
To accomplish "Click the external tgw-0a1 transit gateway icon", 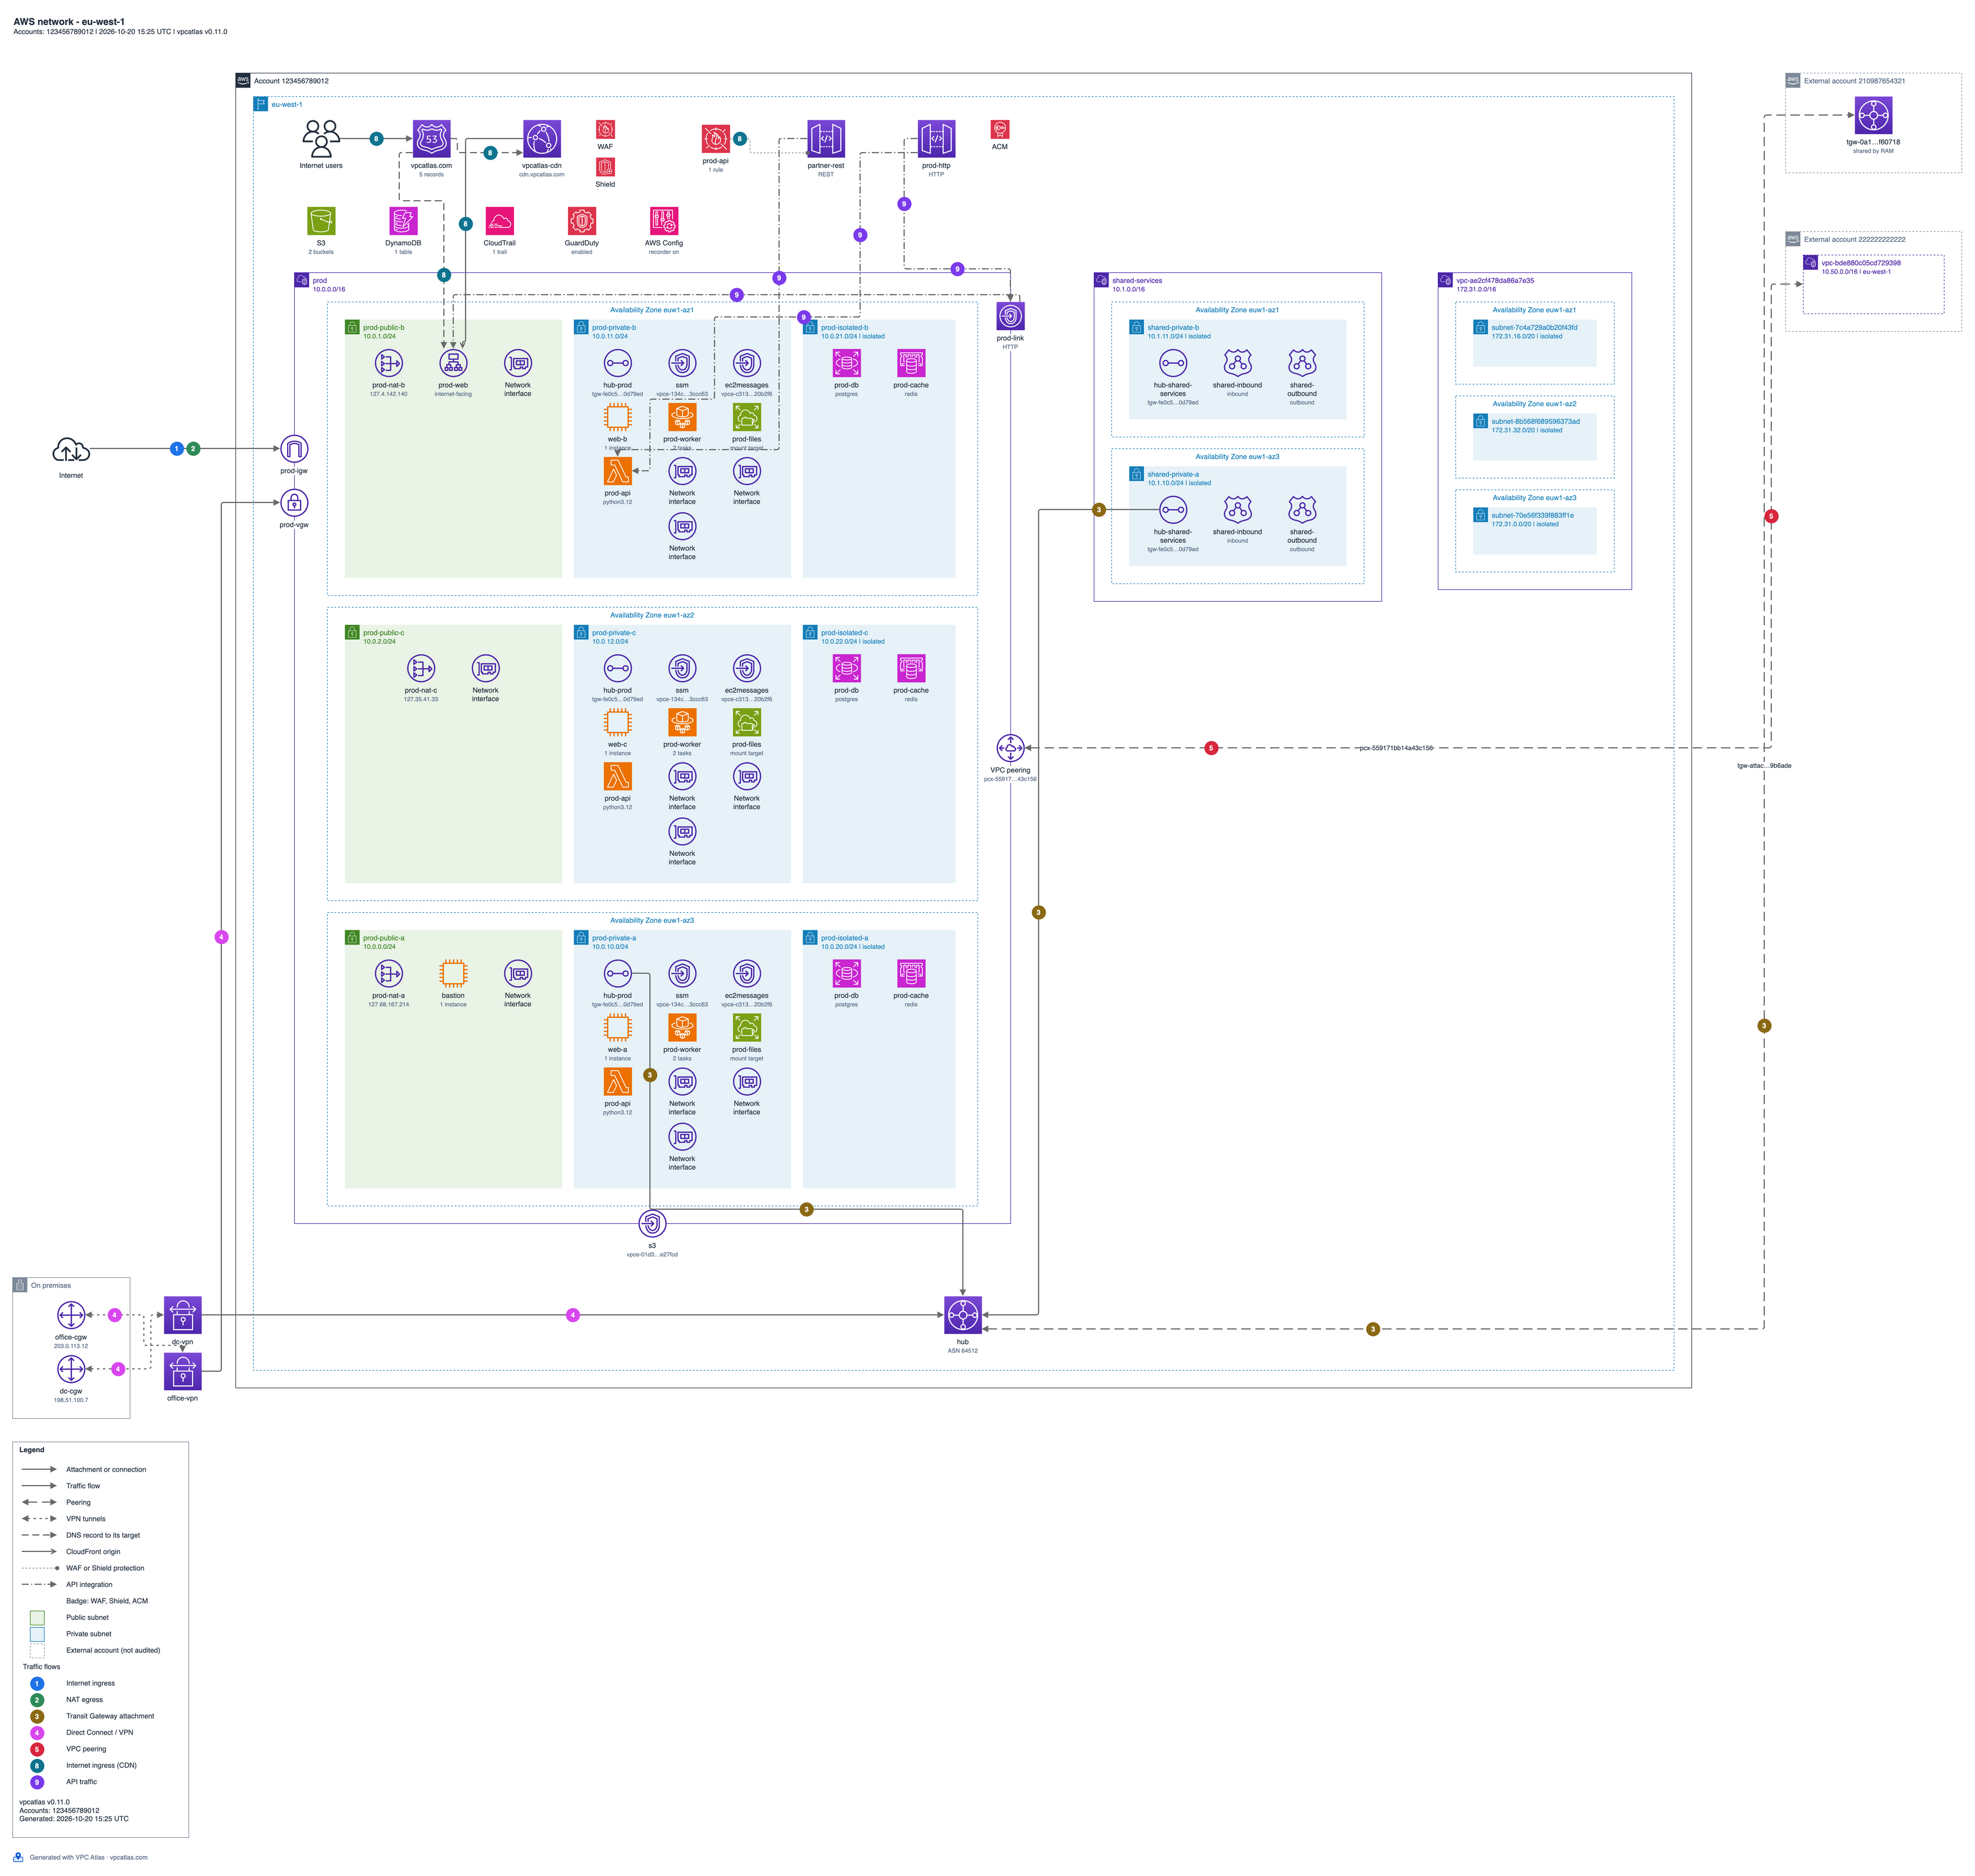I will tap(1873, 115).
